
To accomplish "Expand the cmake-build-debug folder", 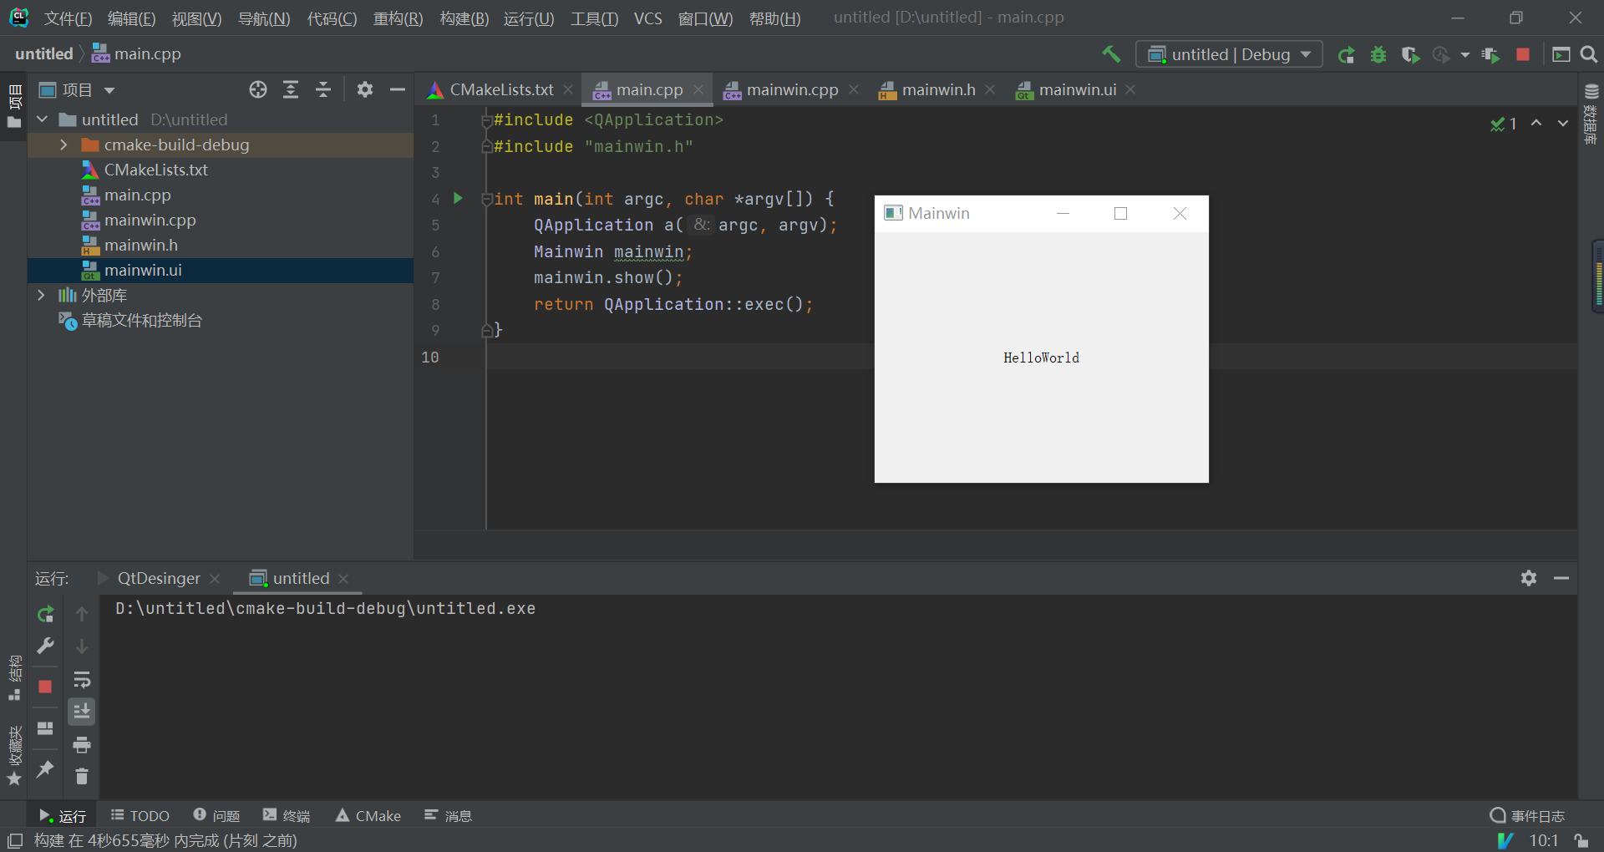I will click(63, 145).
